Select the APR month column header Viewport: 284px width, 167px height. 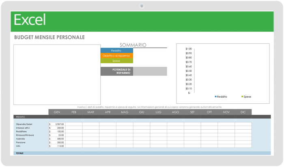[x=108, y=112]
